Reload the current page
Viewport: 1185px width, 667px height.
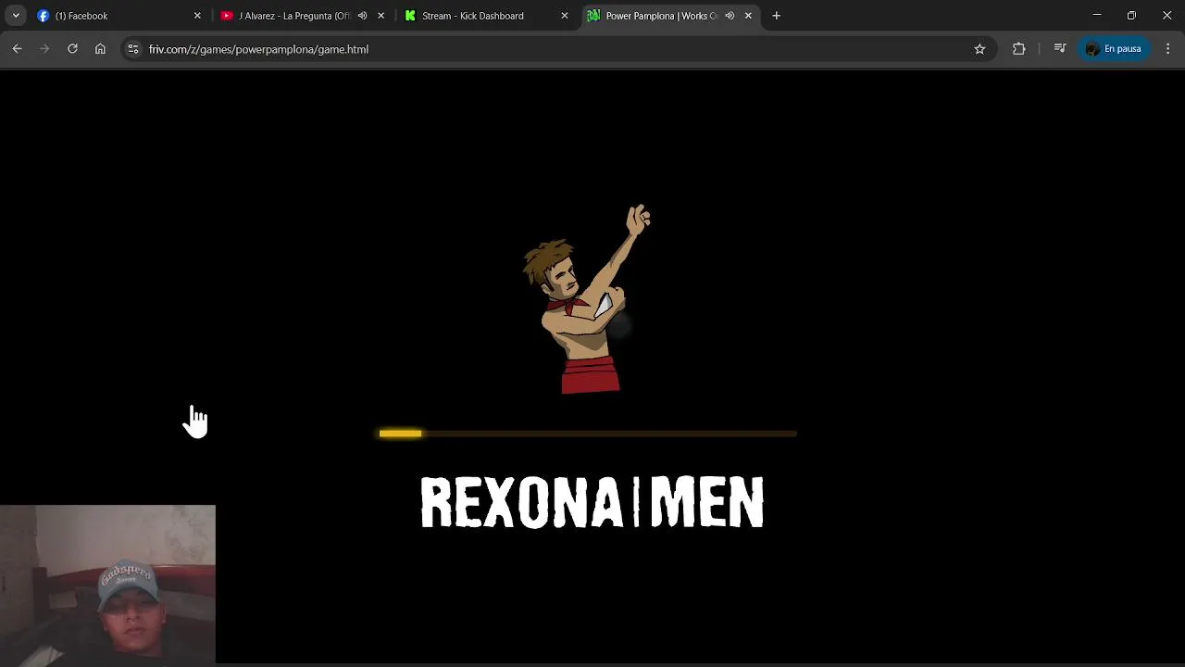tap(72, 49)
